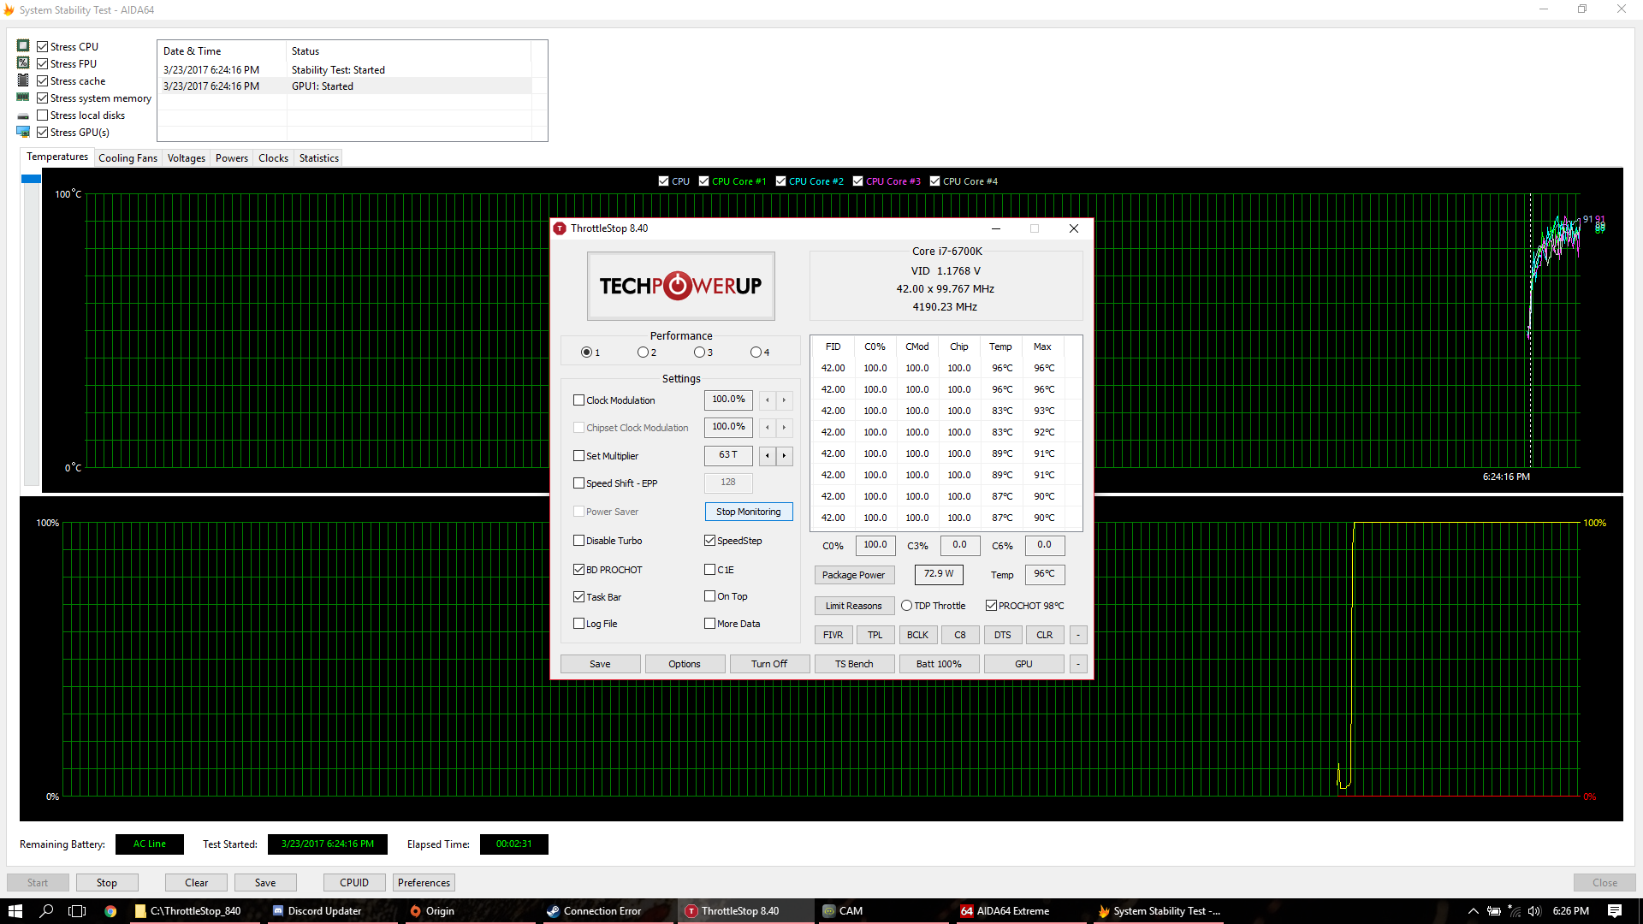Image resolution: width=1643 pixels, height=924 pixels.
Task: Enable Stress local disks checkbox
Action: [42, 115]
